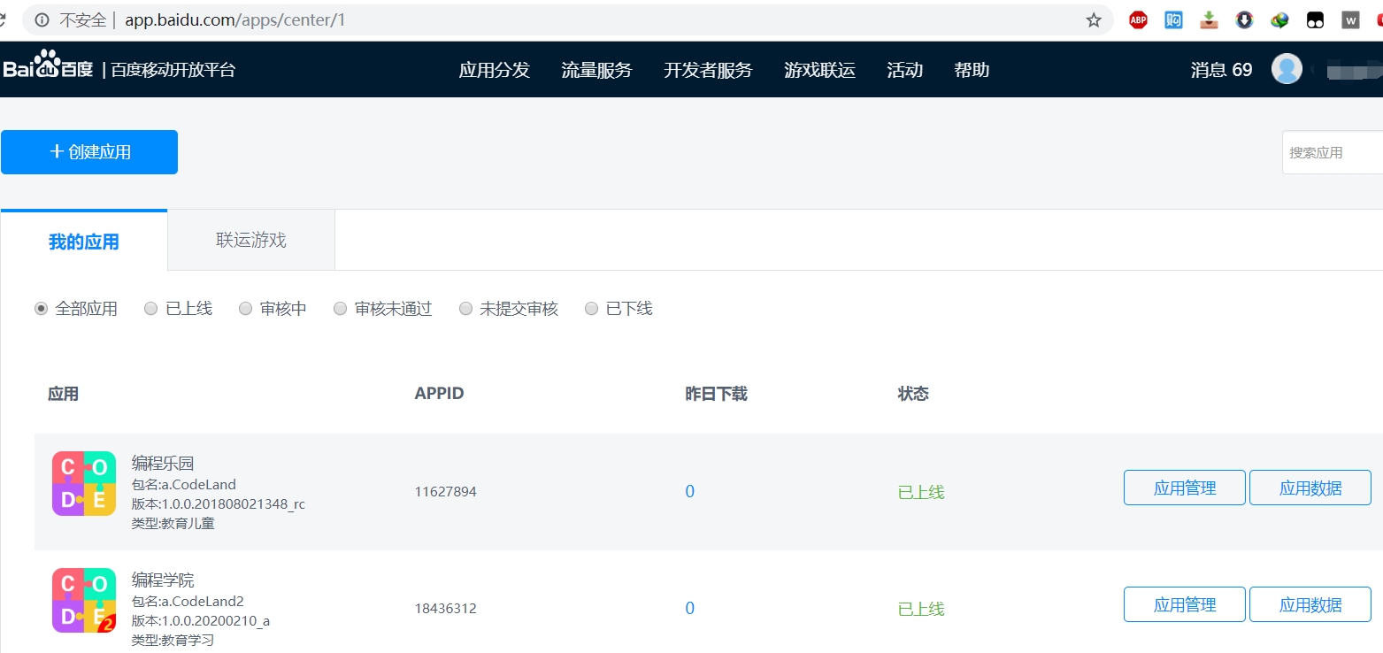Open the rainbow-ring download arrow extension
1383x653 pixels.
pos(1244,19)
